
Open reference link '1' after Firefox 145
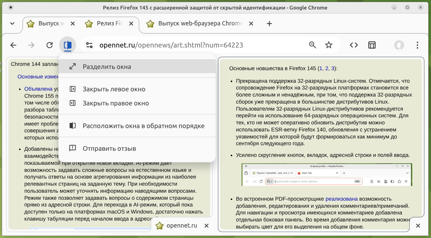pyautogui.click(x=321, y=68)
